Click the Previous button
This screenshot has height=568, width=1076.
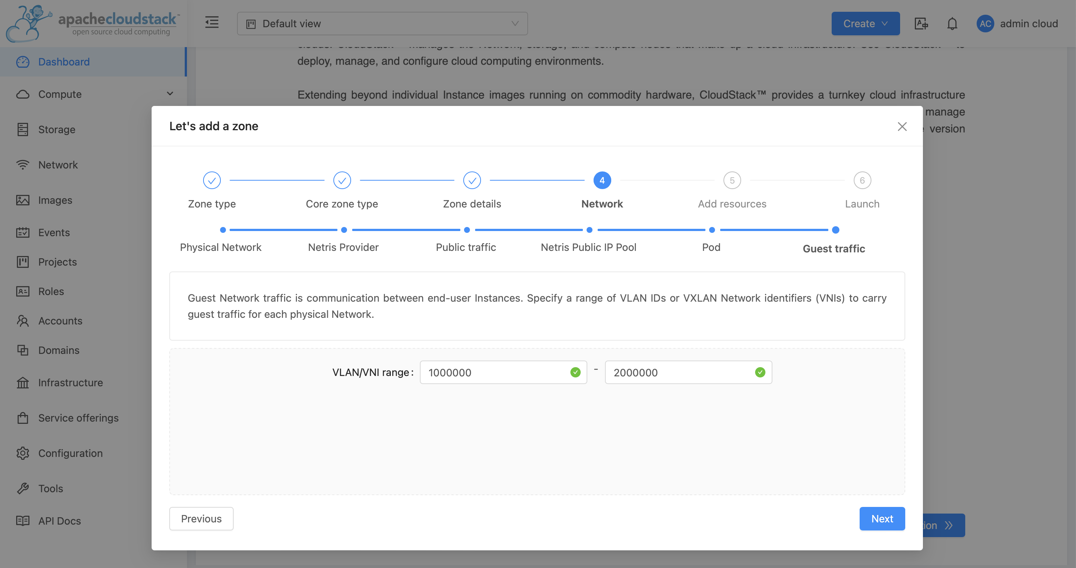tap(201, 518)
